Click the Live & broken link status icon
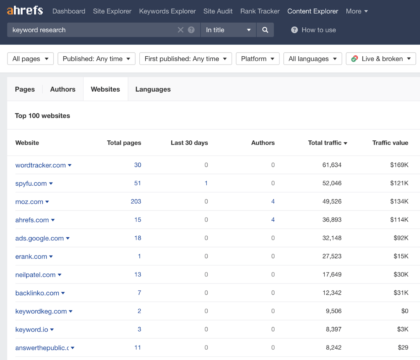 coord(355,59)
